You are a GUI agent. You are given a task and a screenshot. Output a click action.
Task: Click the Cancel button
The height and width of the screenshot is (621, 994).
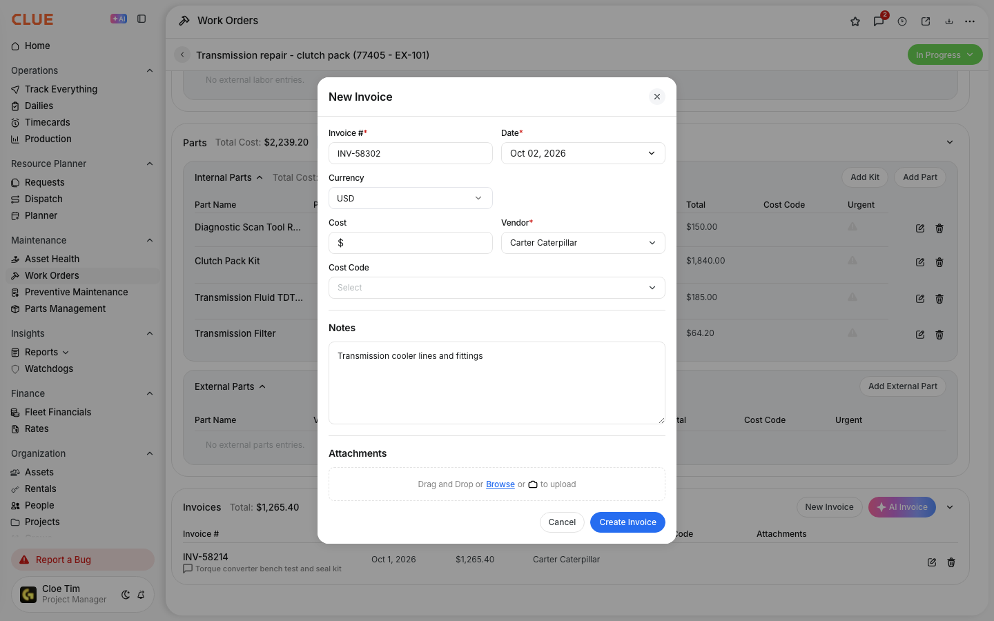tap(562, 522)
